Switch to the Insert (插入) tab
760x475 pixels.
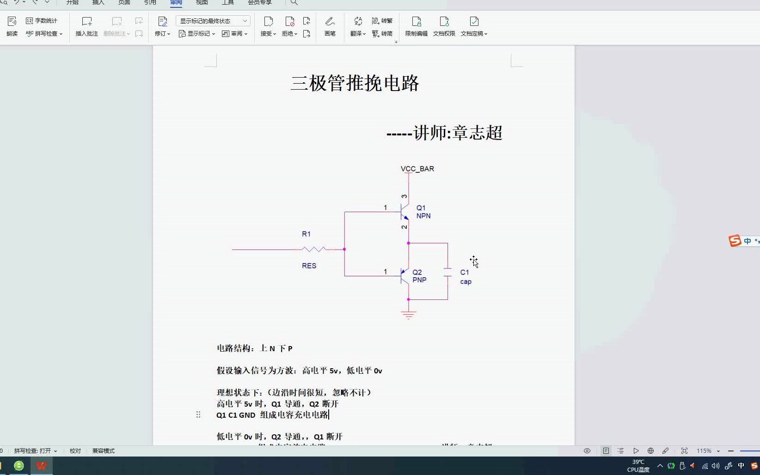(98, 2)
